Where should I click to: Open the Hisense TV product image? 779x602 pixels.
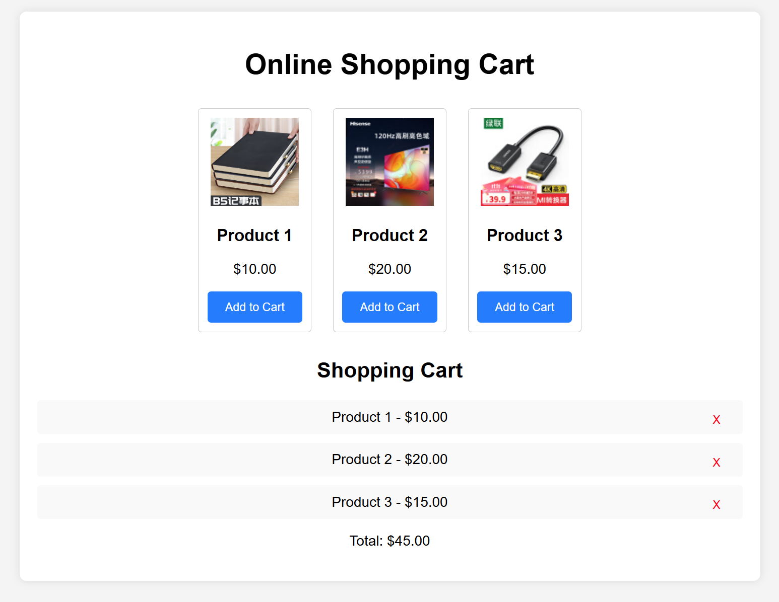(390, 162)
